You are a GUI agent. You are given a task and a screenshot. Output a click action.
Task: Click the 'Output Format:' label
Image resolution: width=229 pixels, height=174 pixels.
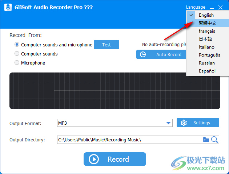coord(25,124)
